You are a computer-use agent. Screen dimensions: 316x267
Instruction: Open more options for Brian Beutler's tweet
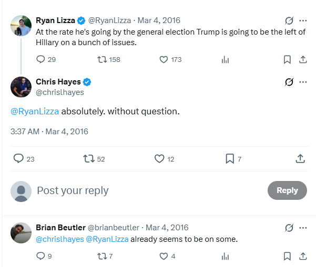[303, 228]
